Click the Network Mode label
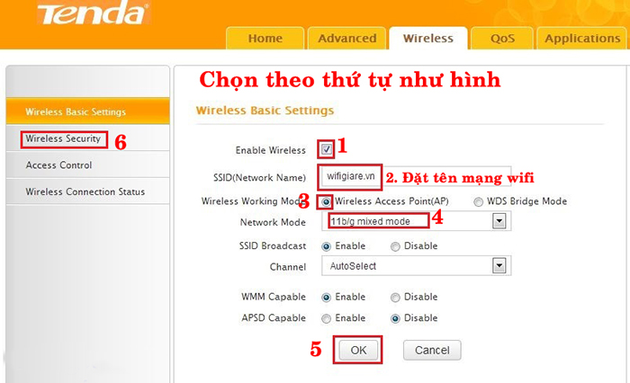 click(x=273, y=222)
